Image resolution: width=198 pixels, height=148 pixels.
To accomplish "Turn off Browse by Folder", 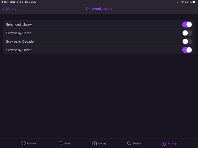I will [x=187, y=50].
